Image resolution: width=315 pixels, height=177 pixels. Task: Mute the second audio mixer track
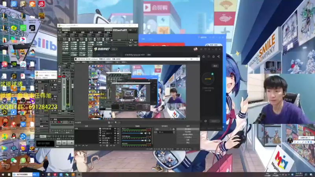point(146,140)
